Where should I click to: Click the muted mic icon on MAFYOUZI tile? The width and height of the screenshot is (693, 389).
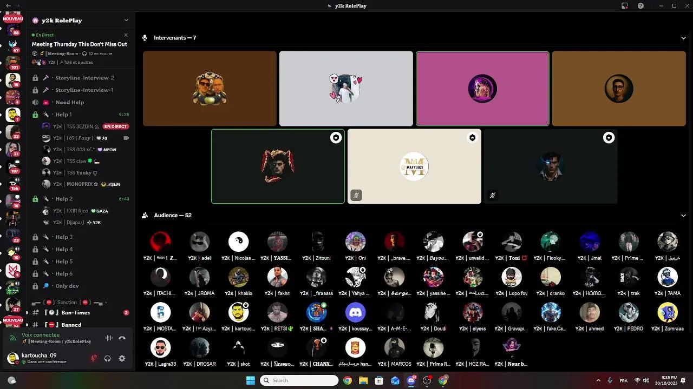tap(356, 195)
